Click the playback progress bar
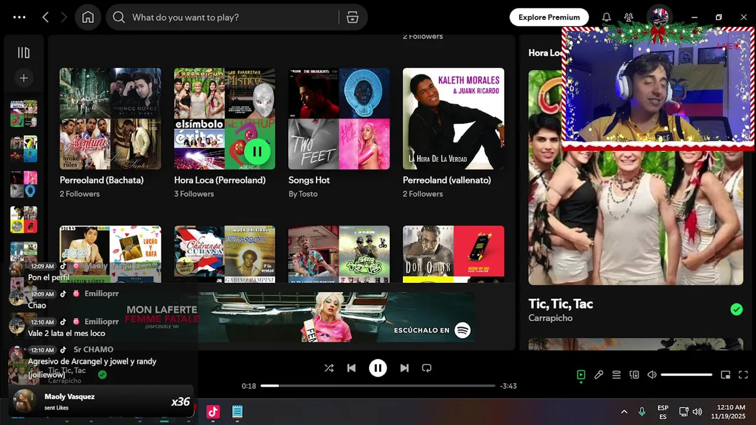This screenshot has height=425, width=756. 378,385
